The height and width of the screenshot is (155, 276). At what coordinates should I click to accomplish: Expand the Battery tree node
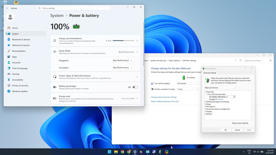point(206,114)
